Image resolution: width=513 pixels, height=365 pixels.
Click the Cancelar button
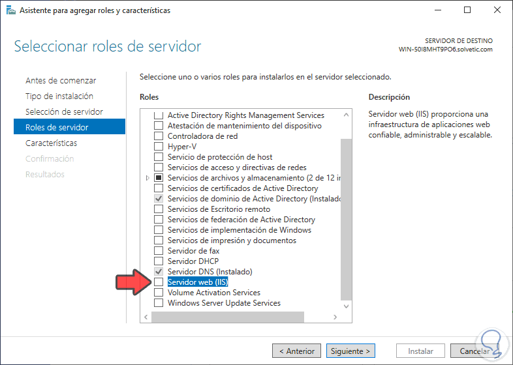[474, 351]
